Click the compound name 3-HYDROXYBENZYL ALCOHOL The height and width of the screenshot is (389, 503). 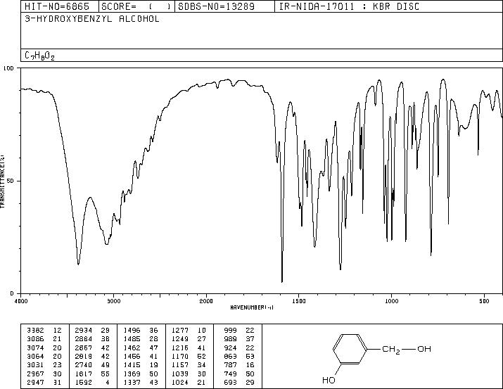click(x=92, y=19)
